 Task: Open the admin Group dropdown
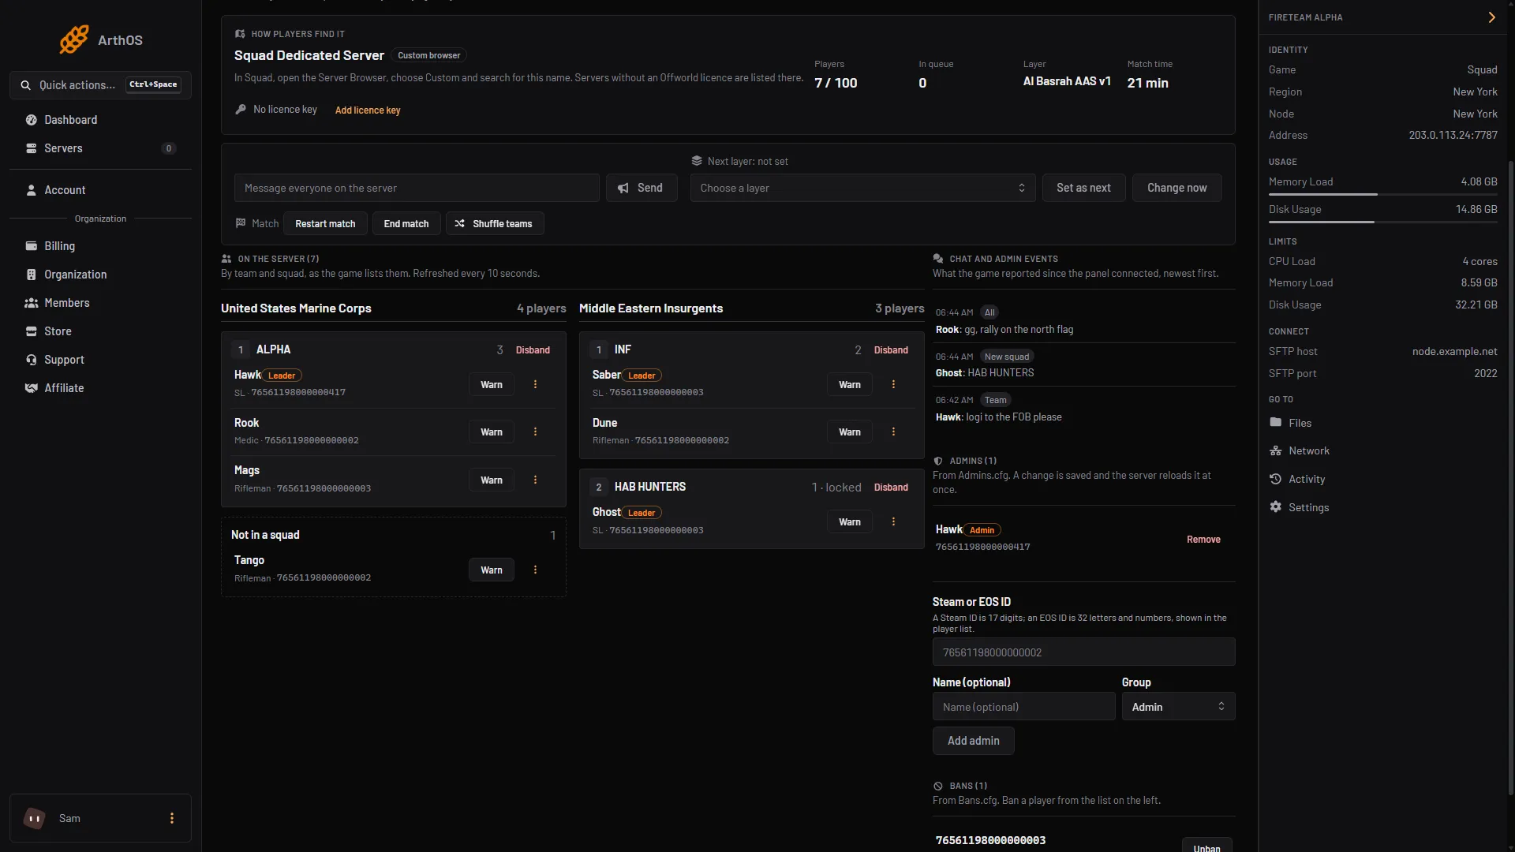1178,707
